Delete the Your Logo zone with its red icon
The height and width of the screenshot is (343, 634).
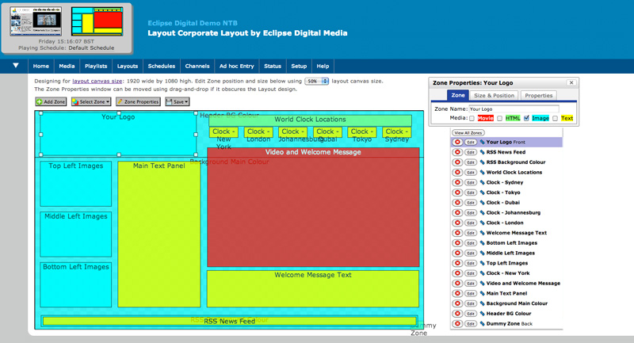pos(457,143)
